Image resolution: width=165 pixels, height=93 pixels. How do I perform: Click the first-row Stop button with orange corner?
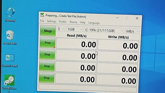point(47,43)
